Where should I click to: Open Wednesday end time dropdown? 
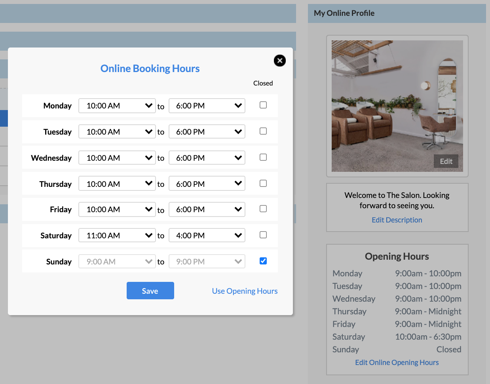coord(207,158)
